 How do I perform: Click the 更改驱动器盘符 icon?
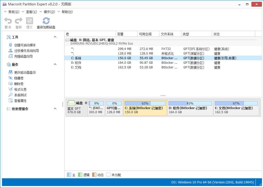point(10,72)
